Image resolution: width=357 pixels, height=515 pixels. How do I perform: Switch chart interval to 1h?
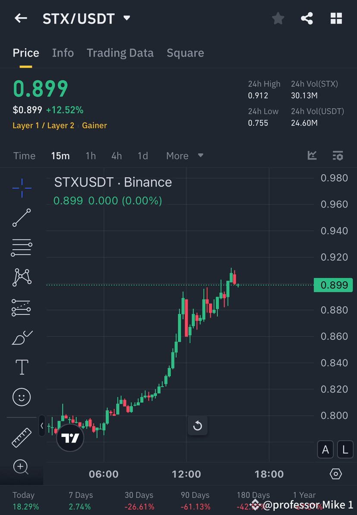coord(91,156)
